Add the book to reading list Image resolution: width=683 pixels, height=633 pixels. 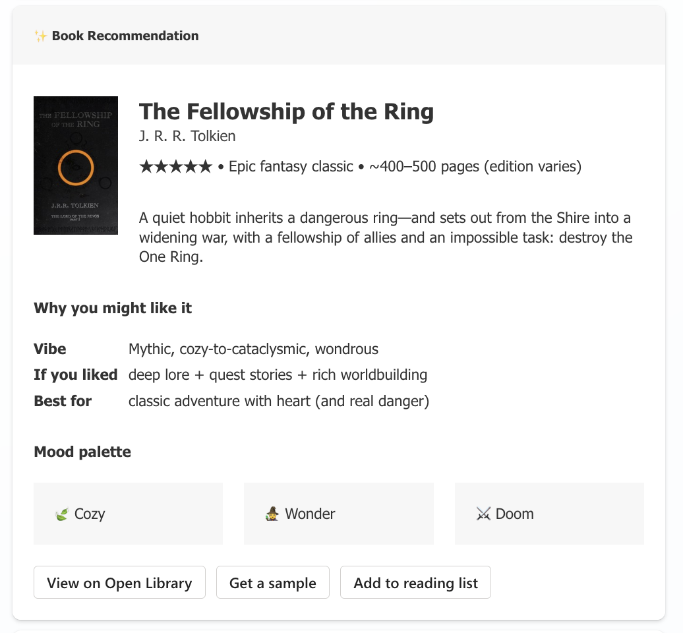(x=415, y=583)
